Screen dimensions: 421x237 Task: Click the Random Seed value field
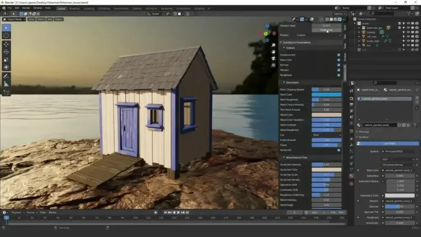point(326,26)
